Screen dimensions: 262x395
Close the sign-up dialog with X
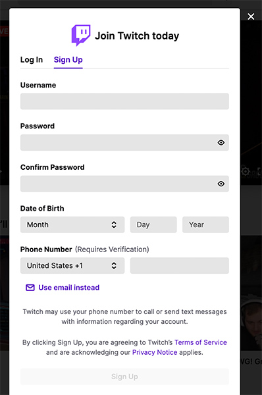click(x=251, y=16)
